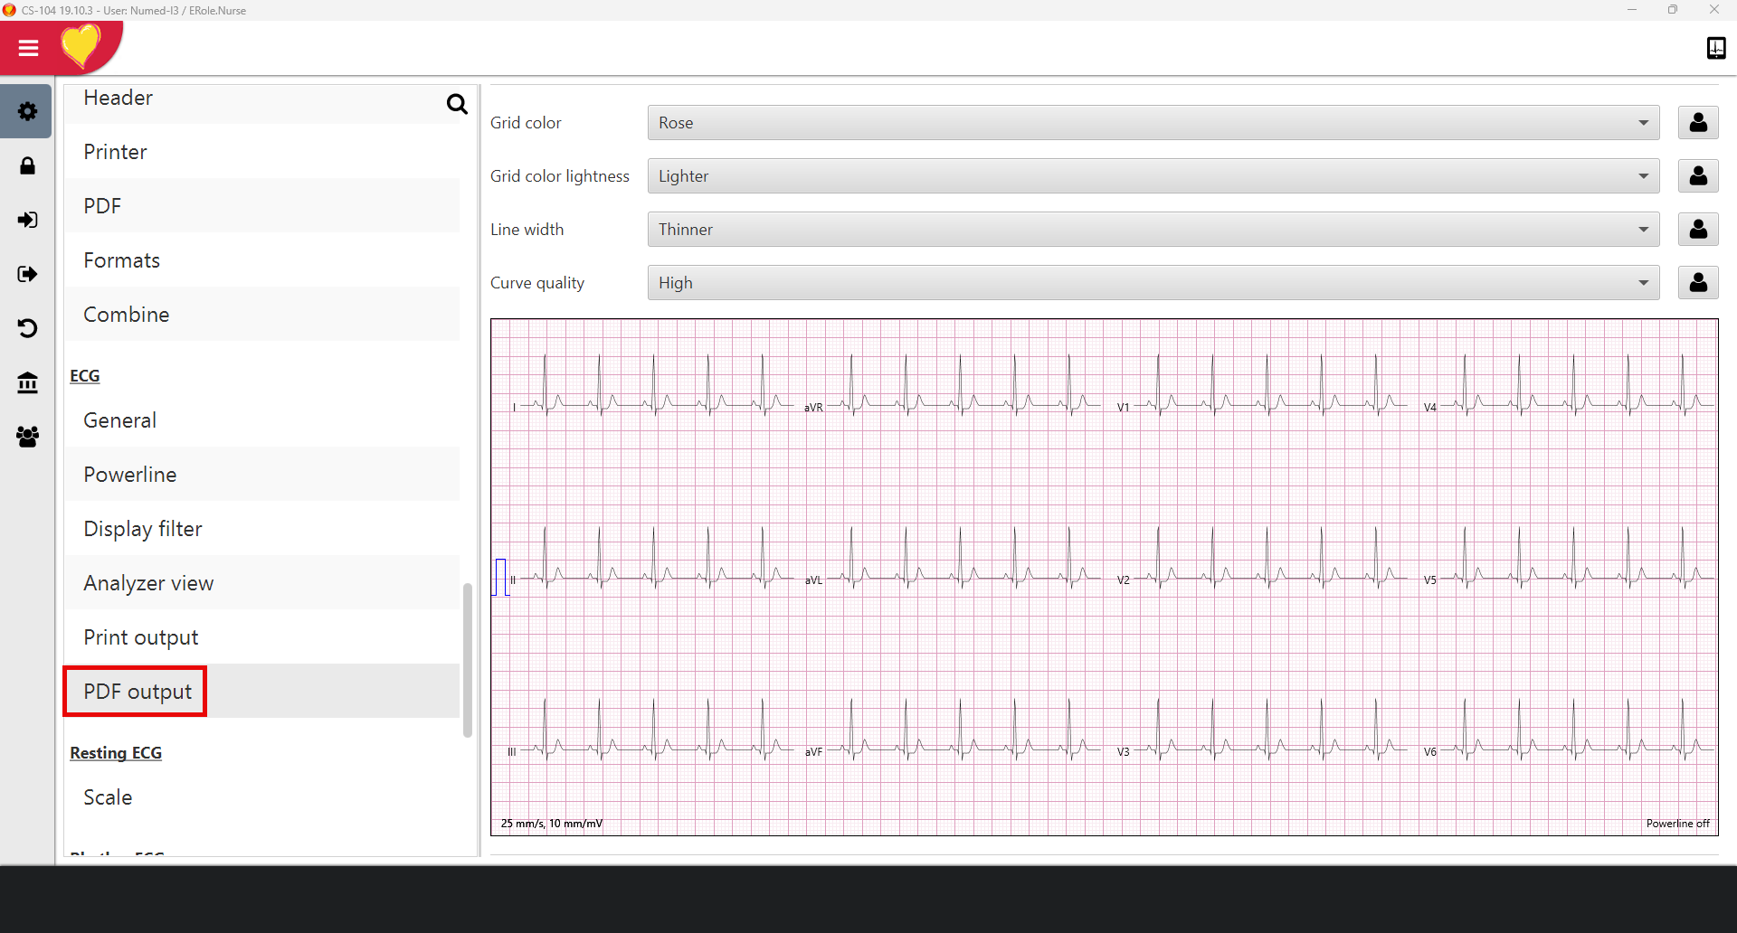Open the Grid color lightness dropdown
Viewport: 1737px width, 933px height.
[1153, 176]
